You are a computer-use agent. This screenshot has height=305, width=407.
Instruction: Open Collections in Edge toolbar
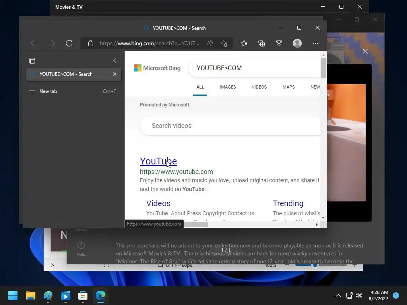pos(262,43)
